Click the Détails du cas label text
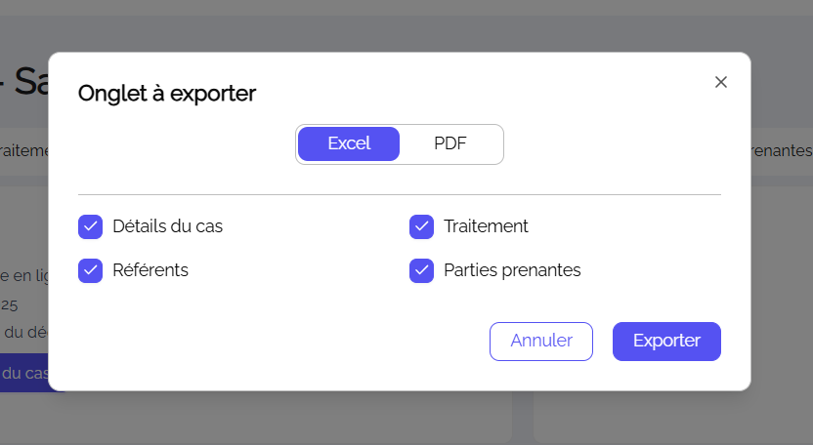The height and width of the screenshot is (445, 813). click(x=168, y=226)
